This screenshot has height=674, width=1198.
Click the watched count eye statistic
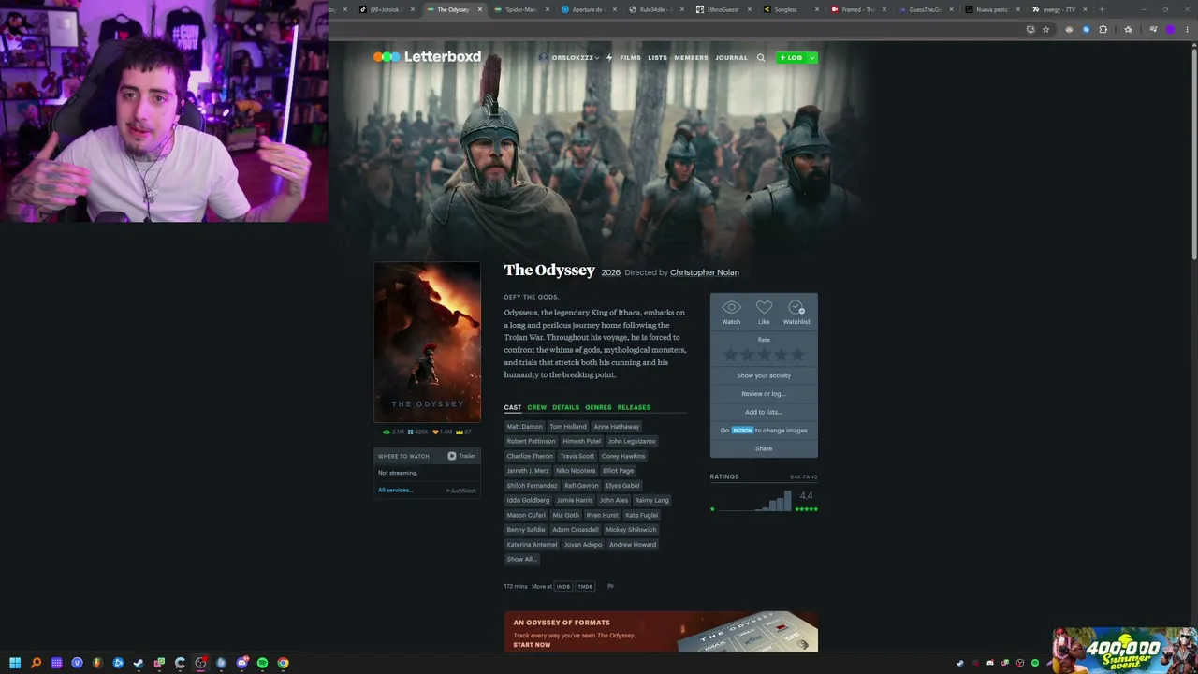394,432
